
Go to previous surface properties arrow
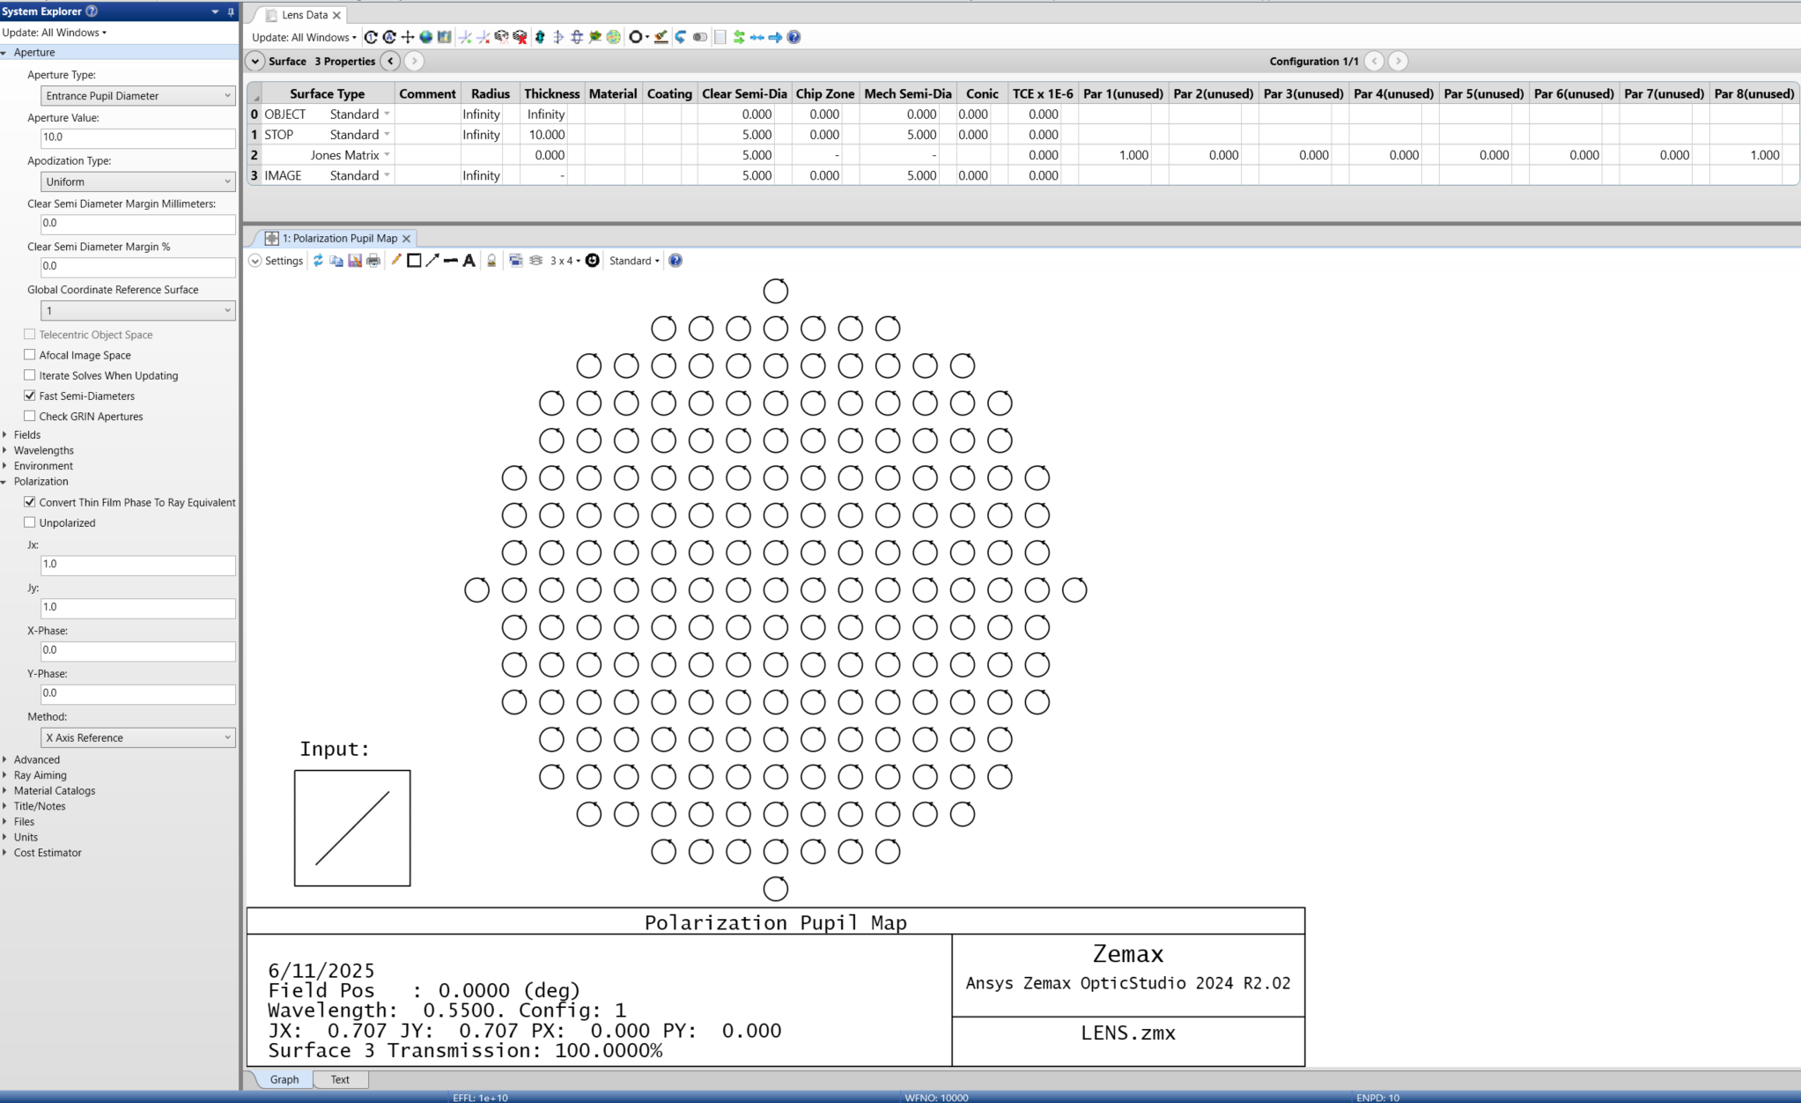tap(390, 61)
